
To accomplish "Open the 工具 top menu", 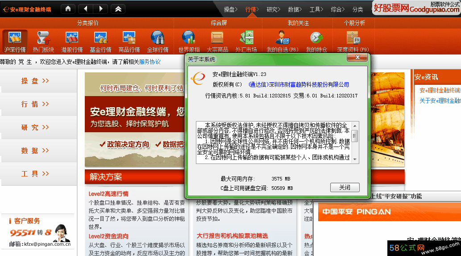I will (x=316, y=10).
